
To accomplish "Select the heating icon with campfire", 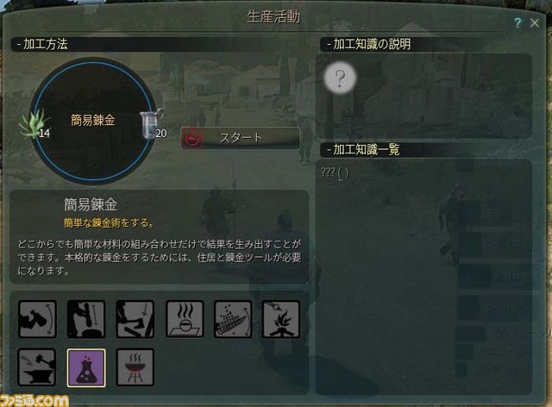I will coord(281,319).
